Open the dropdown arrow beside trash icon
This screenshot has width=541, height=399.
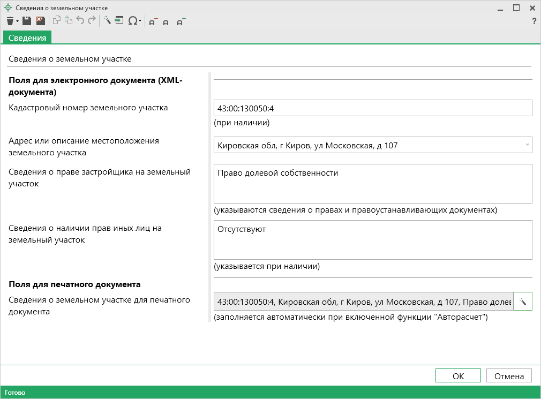18,21
